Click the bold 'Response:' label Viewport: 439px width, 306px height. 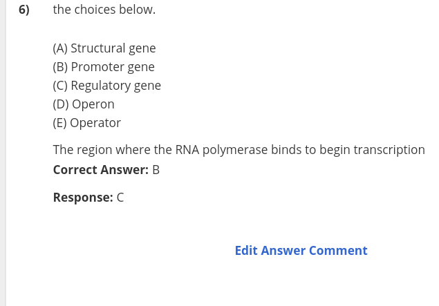(83, 198)
